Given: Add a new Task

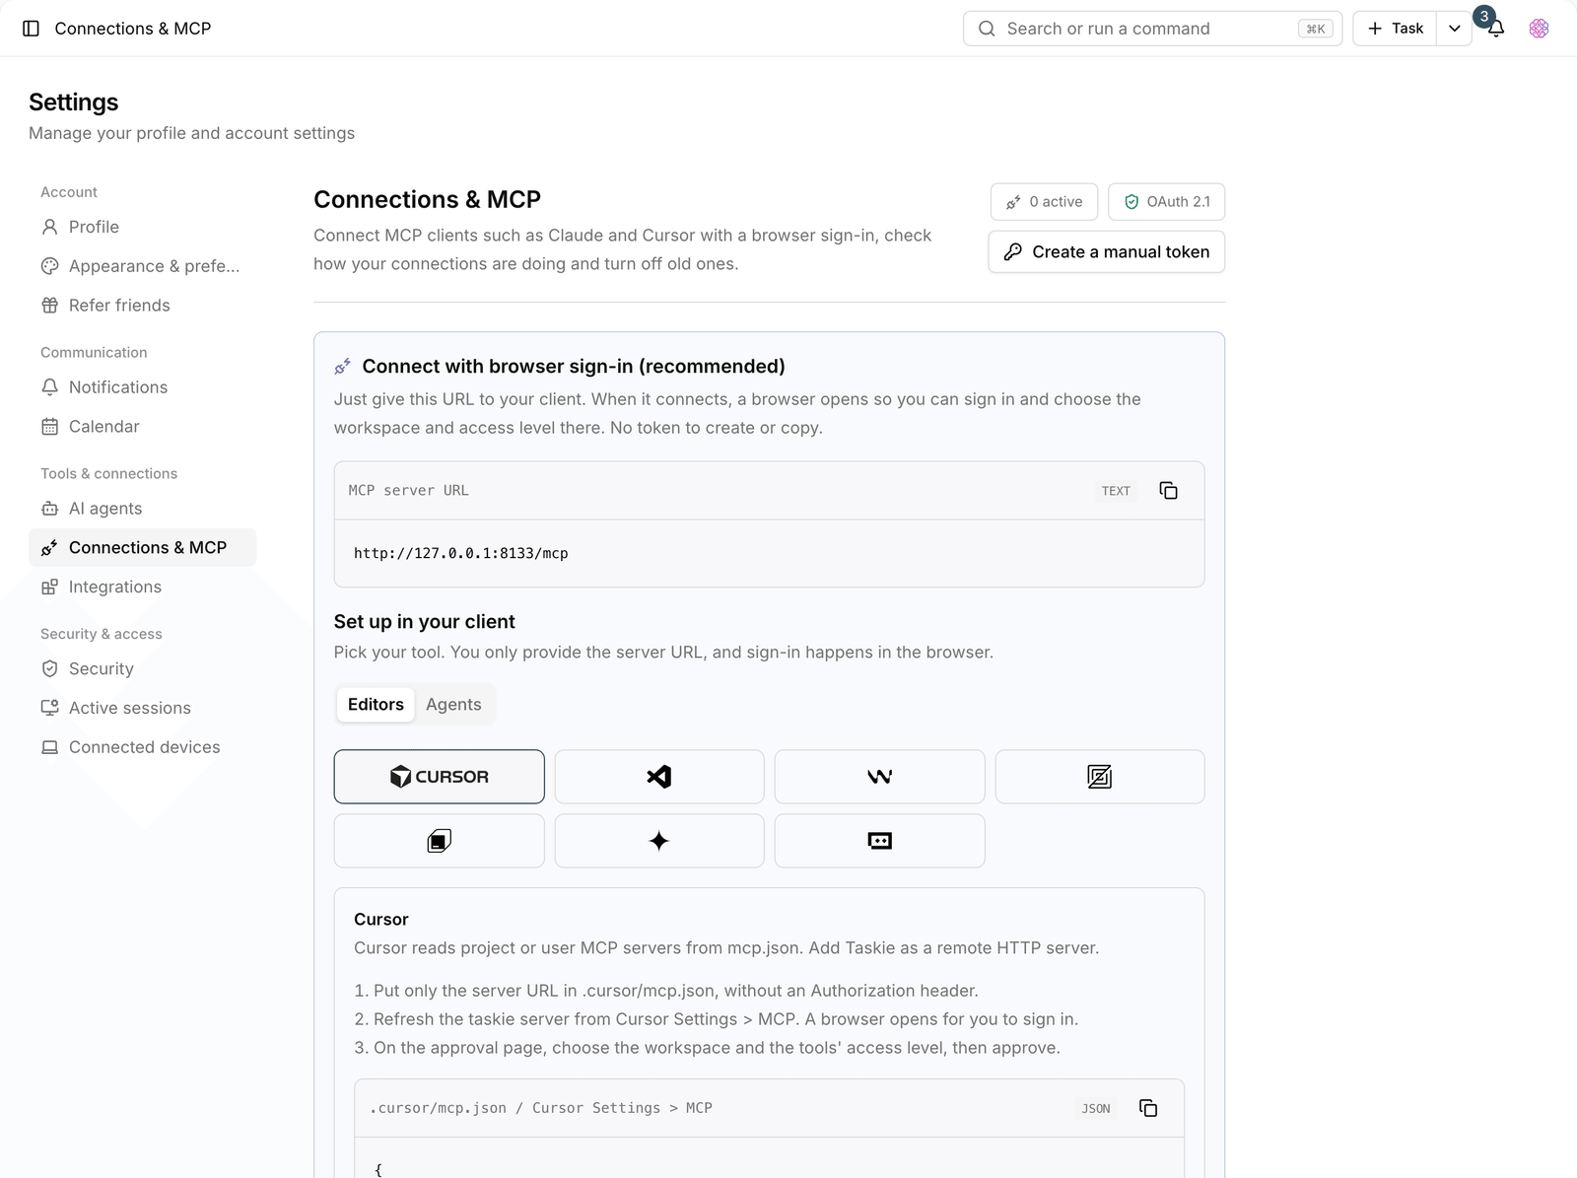Looking at the screenshot, I should click(1395, 29).
